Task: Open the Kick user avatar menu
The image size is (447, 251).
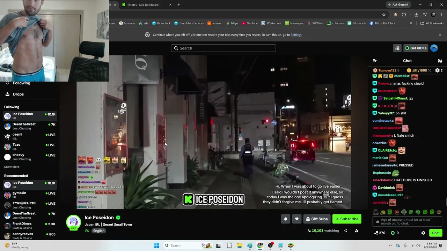Action: click(x=434, y=48)
